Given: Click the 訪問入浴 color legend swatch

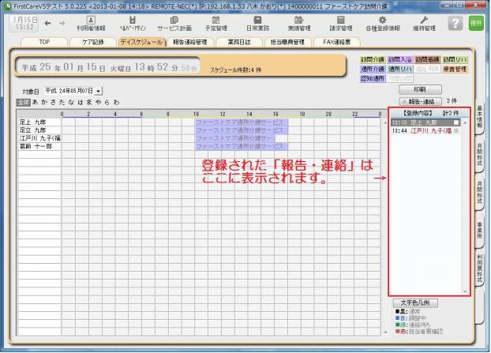Looking at the screenshot, I should tap(400, 59).
